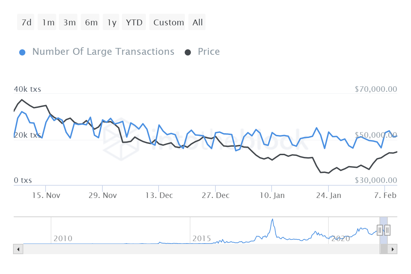411x274 pixels.
Task: Click the scrollbar left arrow
Action: coord(18,249)
